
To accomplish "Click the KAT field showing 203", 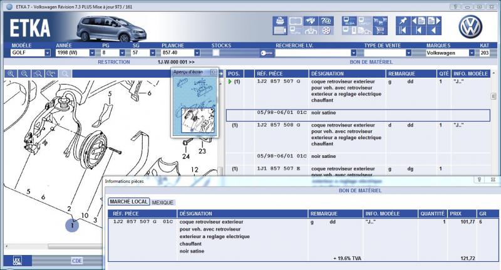I will pos(484,53).
